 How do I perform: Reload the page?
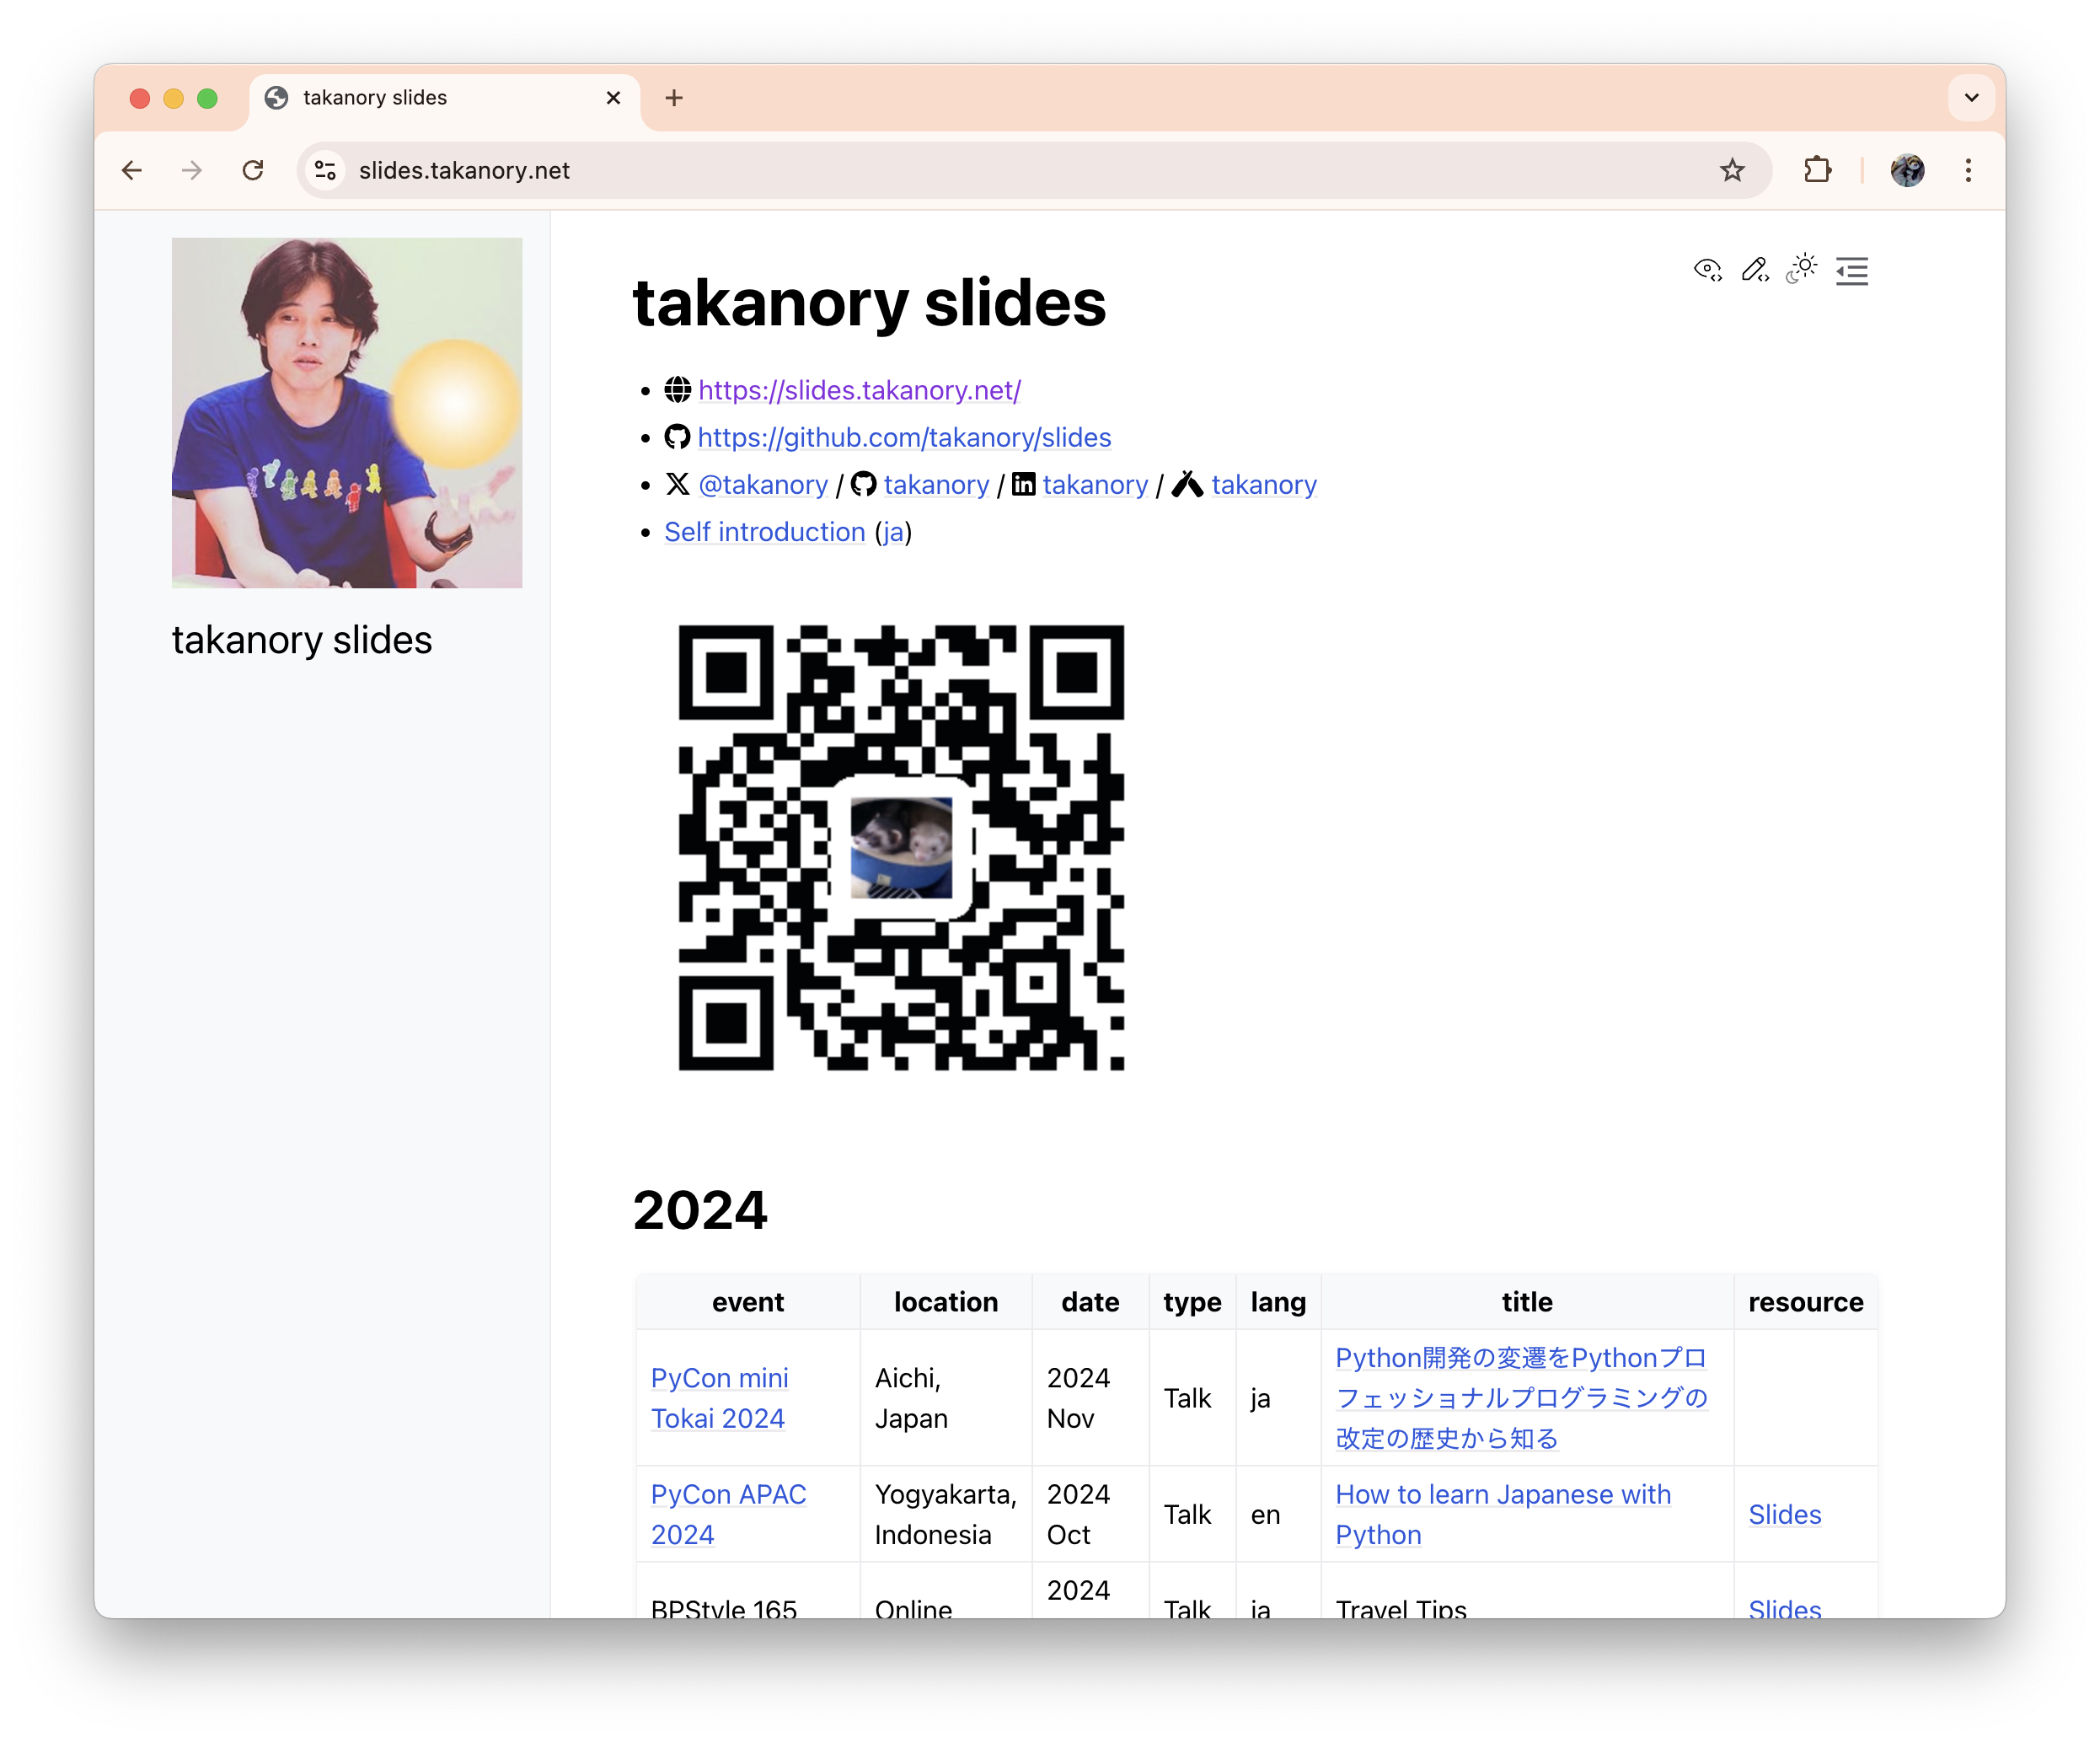click(x=253, y=171)
